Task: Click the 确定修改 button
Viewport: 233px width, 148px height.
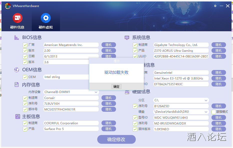Action: (116, 139)
